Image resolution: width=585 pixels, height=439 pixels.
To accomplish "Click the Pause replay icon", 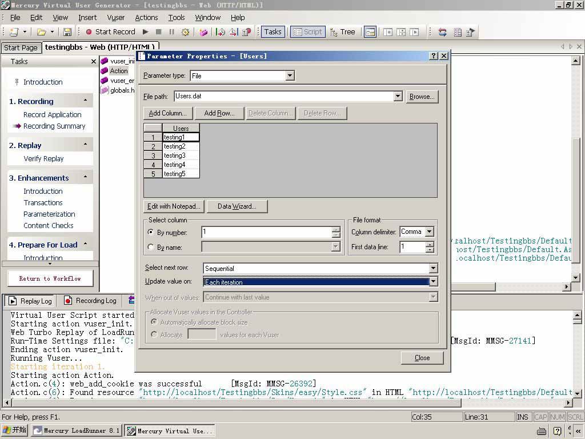I will pyautogui.click(x=171, y=32).
